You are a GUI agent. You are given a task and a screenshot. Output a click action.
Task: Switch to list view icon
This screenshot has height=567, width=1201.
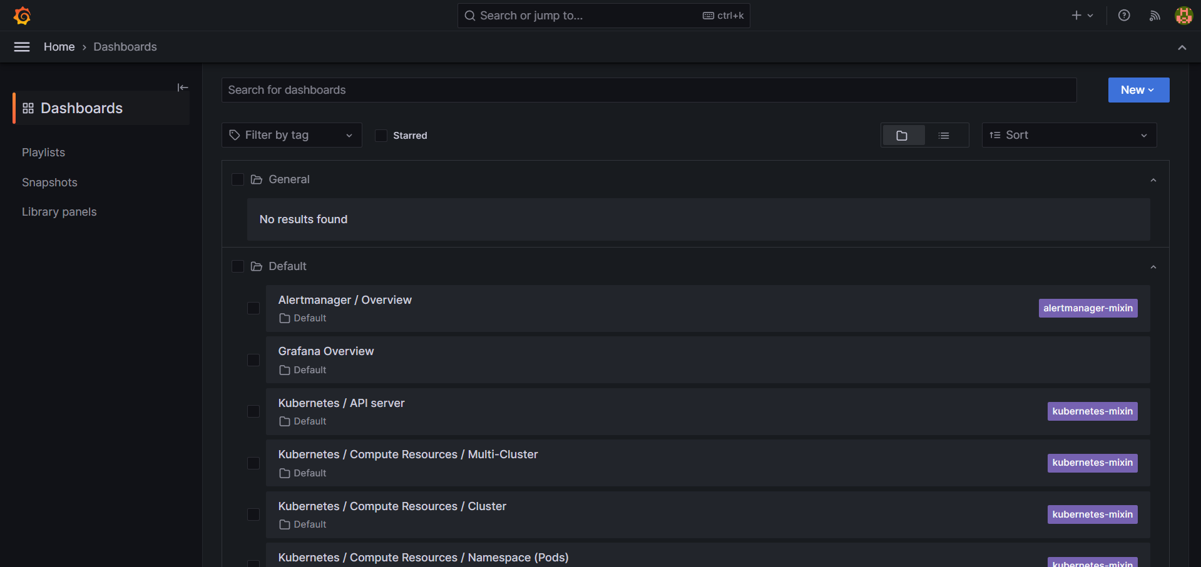pos(944,136)
